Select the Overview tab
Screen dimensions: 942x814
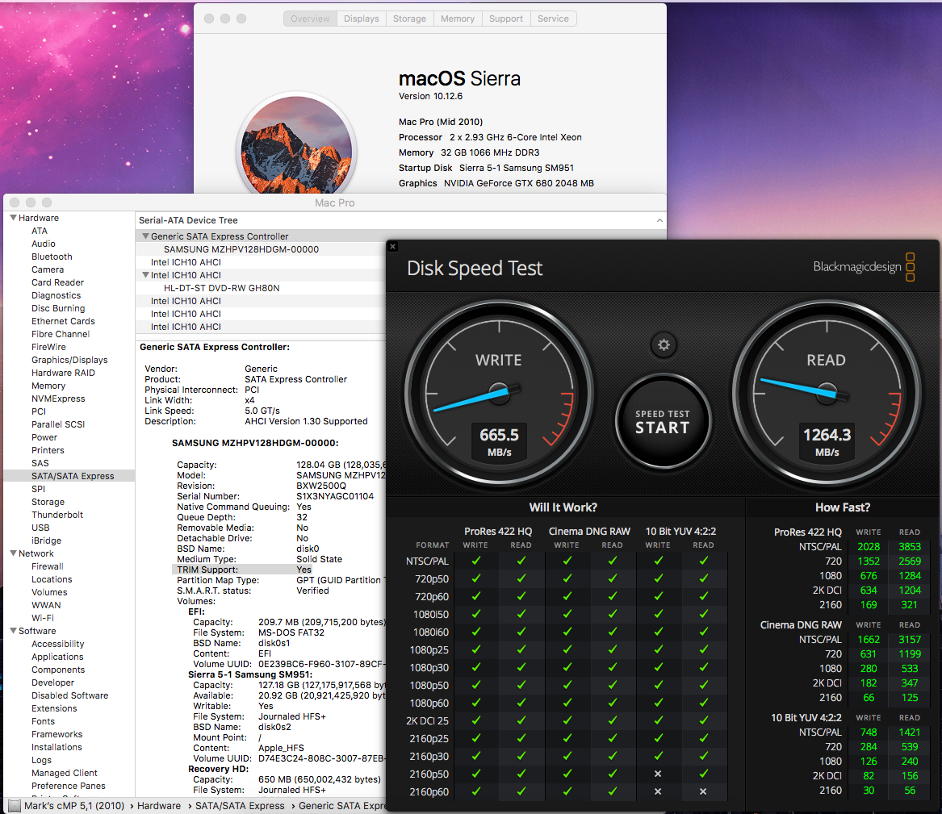tap(310, 19)
